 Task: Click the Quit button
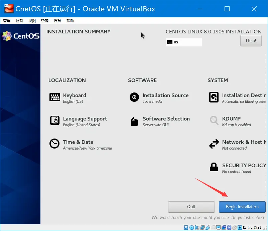point(191,207)
